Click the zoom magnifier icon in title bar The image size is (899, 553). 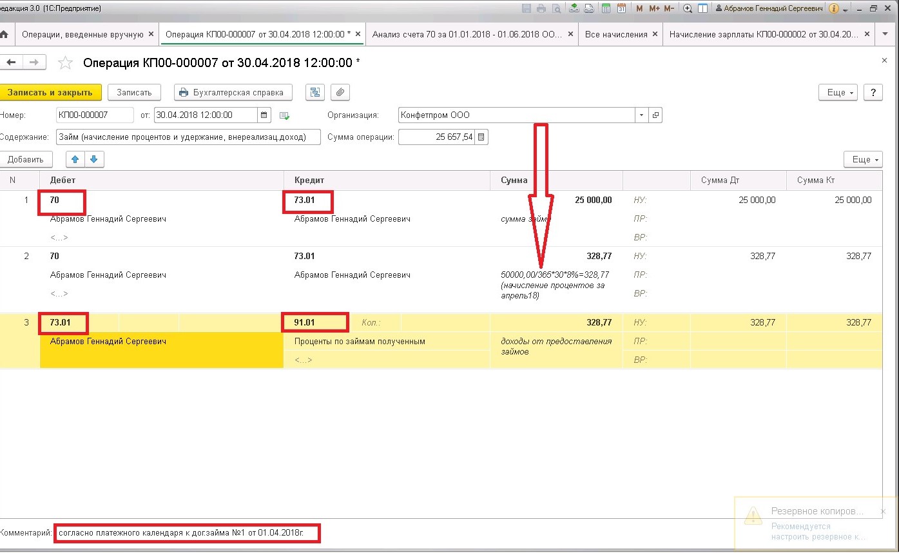tap(688, 8)
